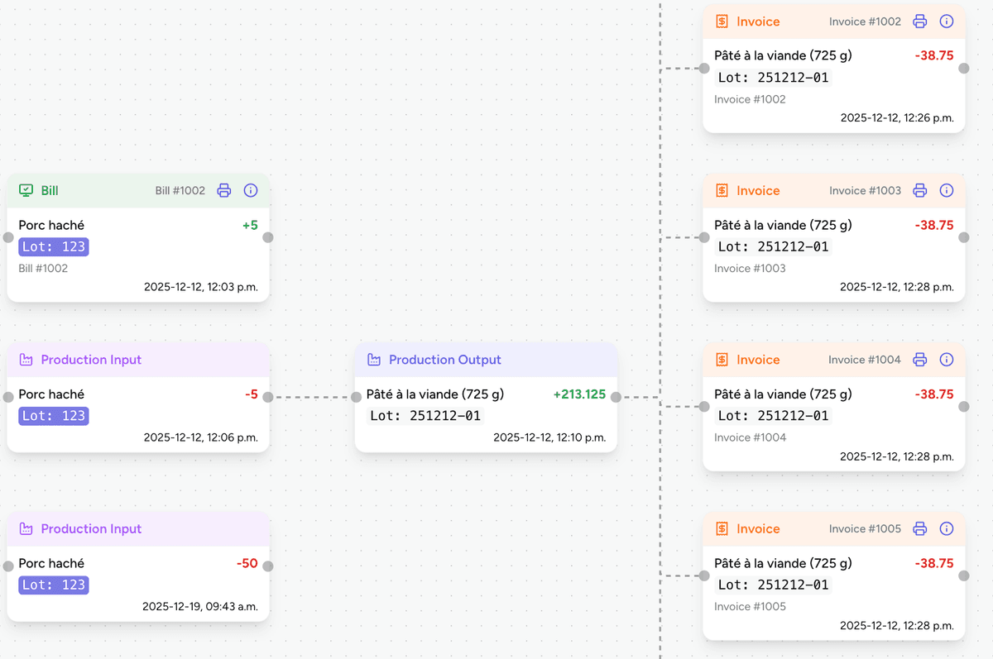Click the Invoice #1005 label in the card header
The image size is (993, 659).
tap(866, 528)
